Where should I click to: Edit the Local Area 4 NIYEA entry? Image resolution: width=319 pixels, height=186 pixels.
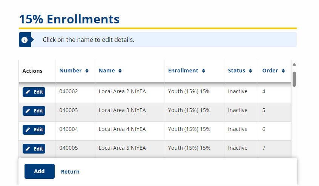point(34,130)
